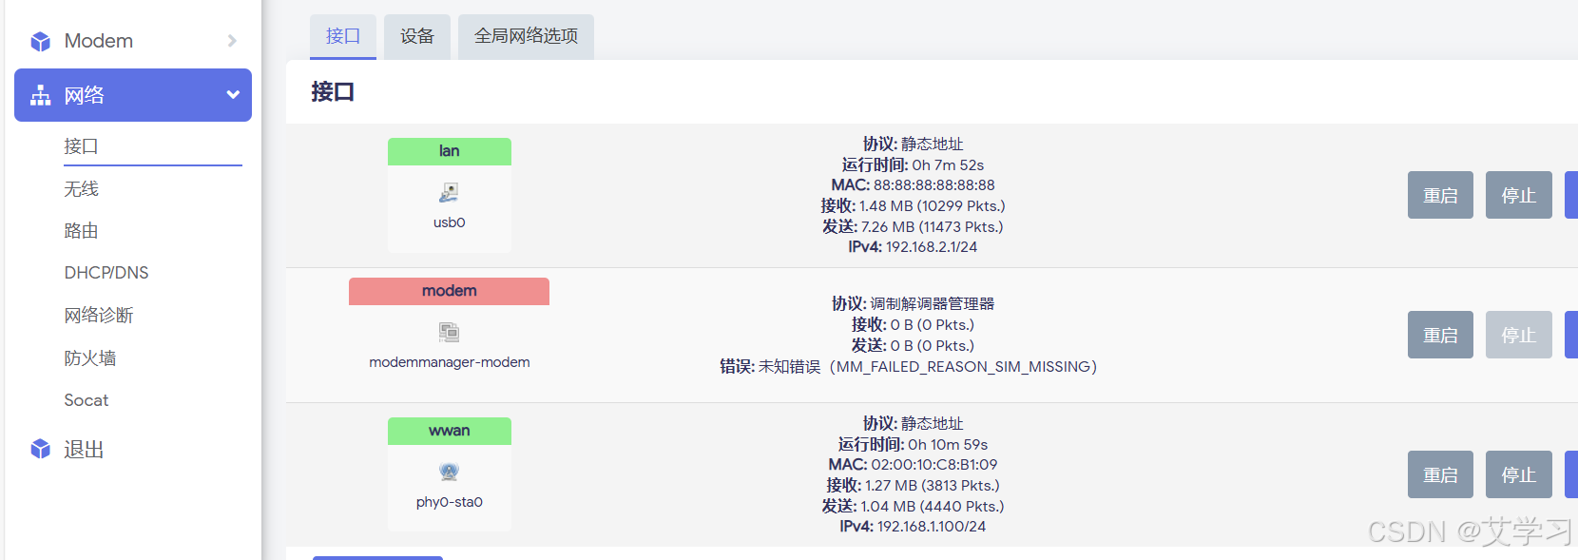This screenshot has height=560, width=1578.
Task: Click the phy0-sta0 wireless icon in wwan card
Action: tap(449, 472)
